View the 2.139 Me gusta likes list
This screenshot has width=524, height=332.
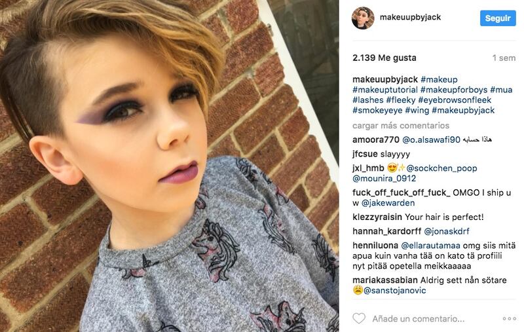pyautogui.click(x=384, y=58)
